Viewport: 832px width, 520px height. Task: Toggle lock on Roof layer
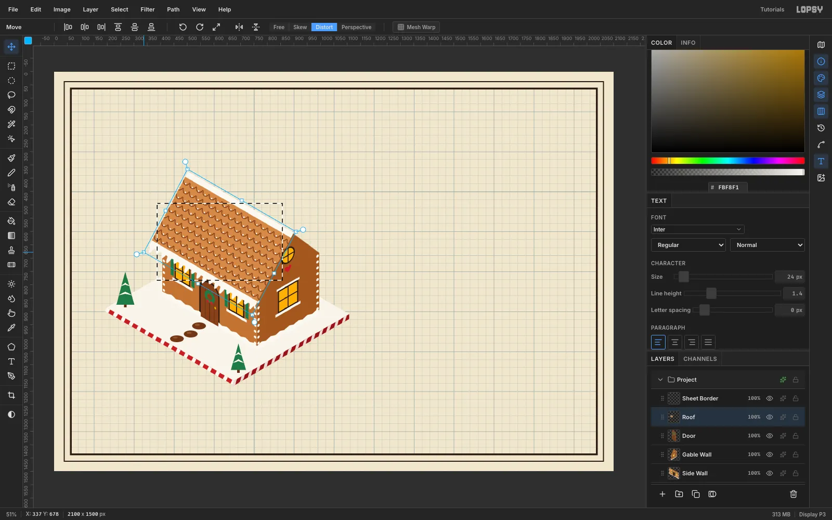[796, 417]
